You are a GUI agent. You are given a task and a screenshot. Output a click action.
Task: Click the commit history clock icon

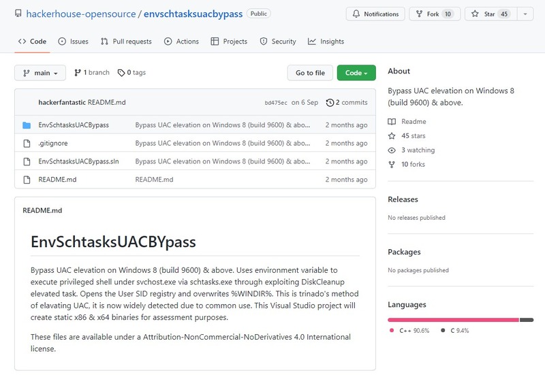point(330,103)
